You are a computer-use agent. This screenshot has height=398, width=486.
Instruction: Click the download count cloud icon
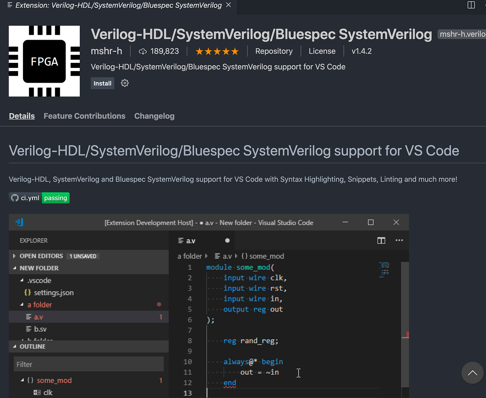tap(143, 51)
